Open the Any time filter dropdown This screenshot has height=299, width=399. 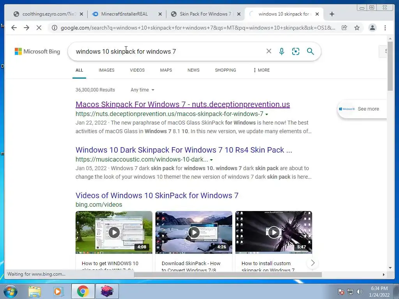click(142, 90)
